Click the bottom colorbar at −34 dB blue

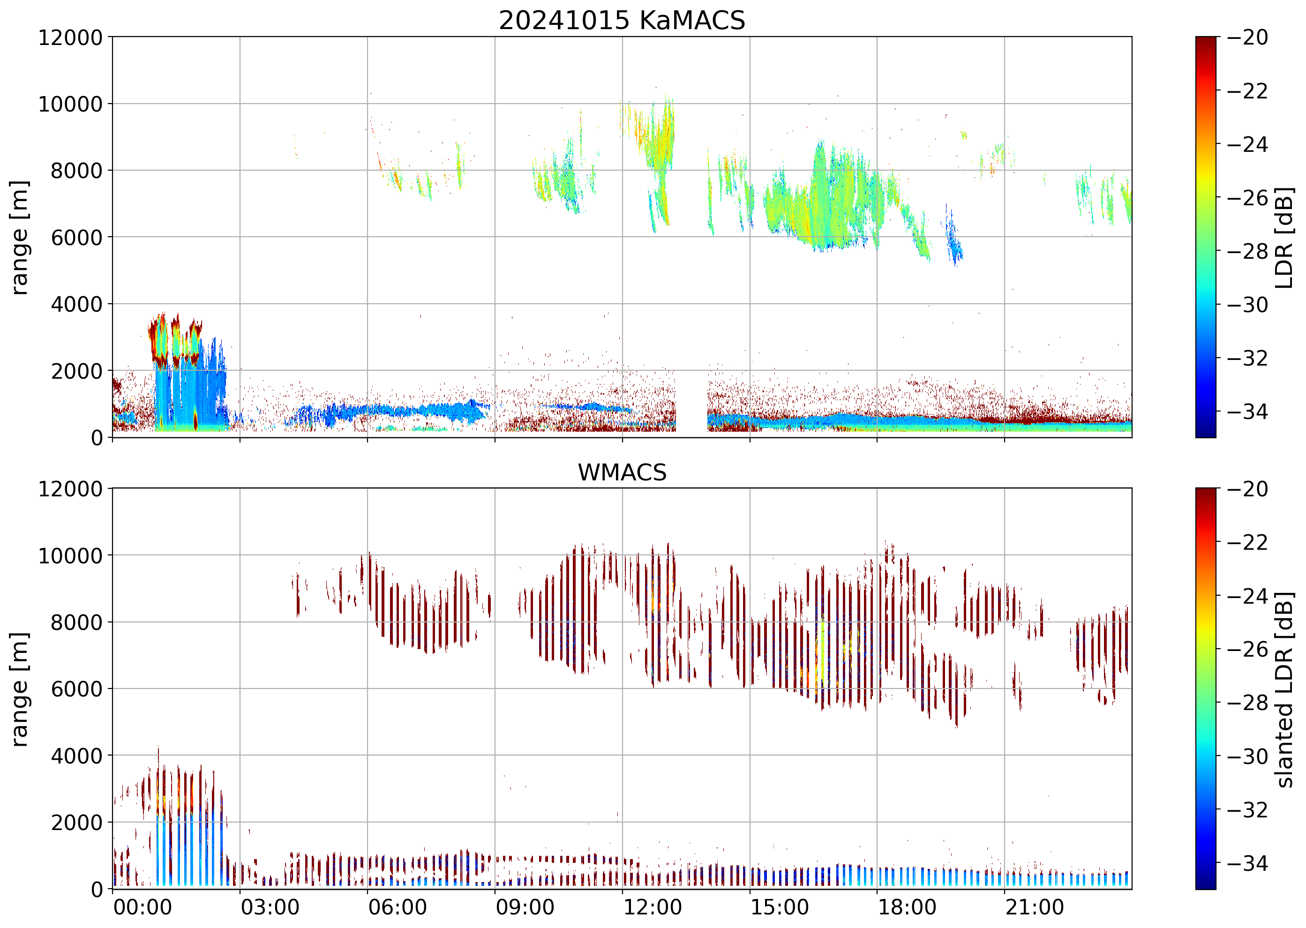pyautogui.click(x=1205, y=863)
